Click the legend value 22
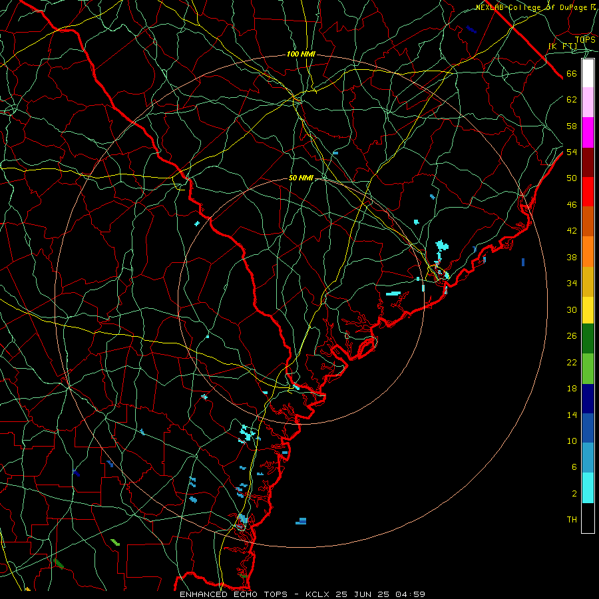The width and height of the screenshot is (599, 599). click(x=572, y=362)
